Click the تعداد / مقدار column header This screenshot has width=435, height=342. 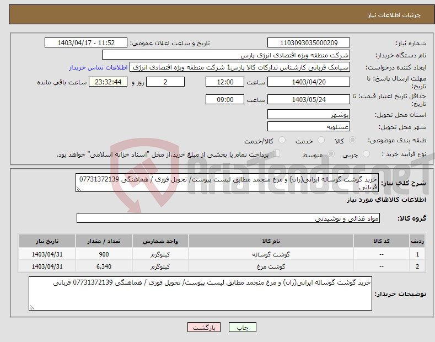pyautogui.click(x=104, y=241)
